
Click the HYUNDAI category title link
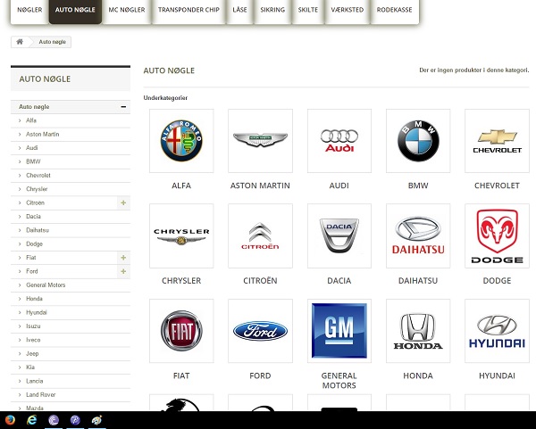point(497,375)
